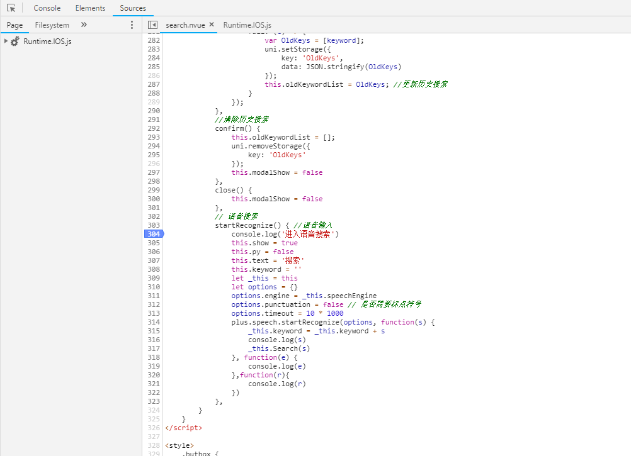Remove the breakpoint marker on line 304
Screen dimensions: 631x456
[153, 234]
